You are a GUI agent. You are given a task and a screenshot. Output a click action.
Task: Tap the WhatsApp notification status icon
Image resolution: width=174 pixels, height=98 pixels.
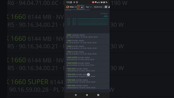(77, 2)
